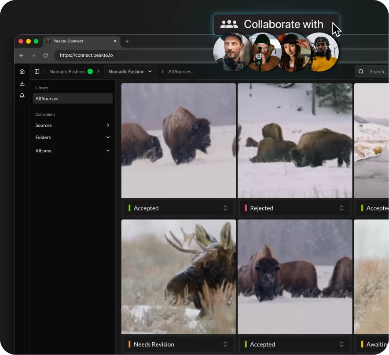Click the browser forward arrow
The image size is (389, 355).
[33, 55]
